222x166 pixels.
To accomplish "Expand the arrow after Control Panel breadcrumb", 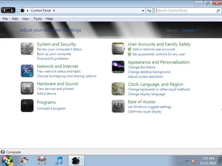I will 54,11.
